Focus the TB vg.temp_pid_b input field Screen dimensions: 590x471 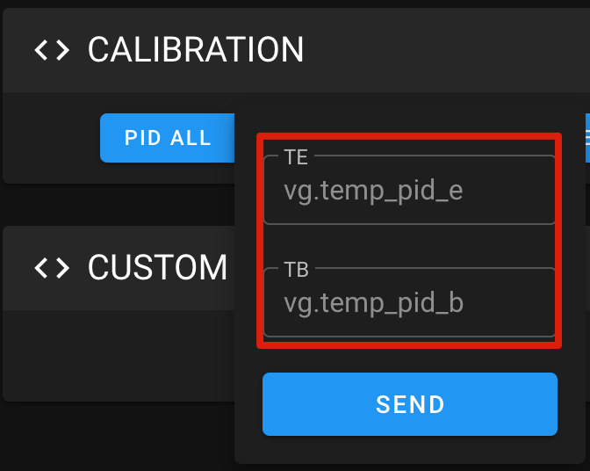(x=410, y=303)
